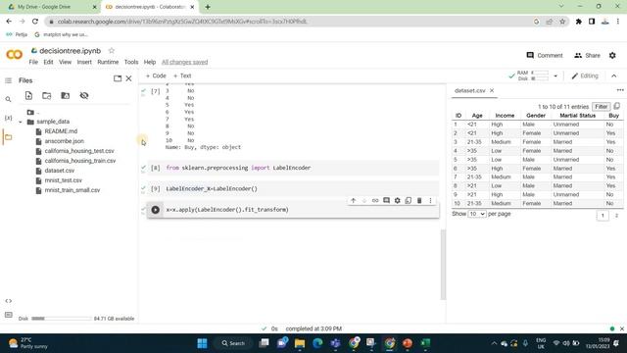
Task: Open the Edit menu
Action: [x=48, y=62]
